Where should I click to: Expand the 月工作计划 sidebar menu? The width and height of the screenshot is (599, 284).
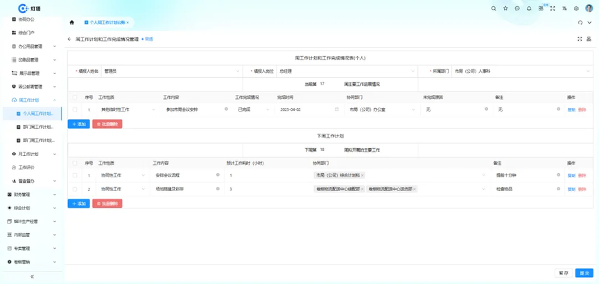[33, 154]
